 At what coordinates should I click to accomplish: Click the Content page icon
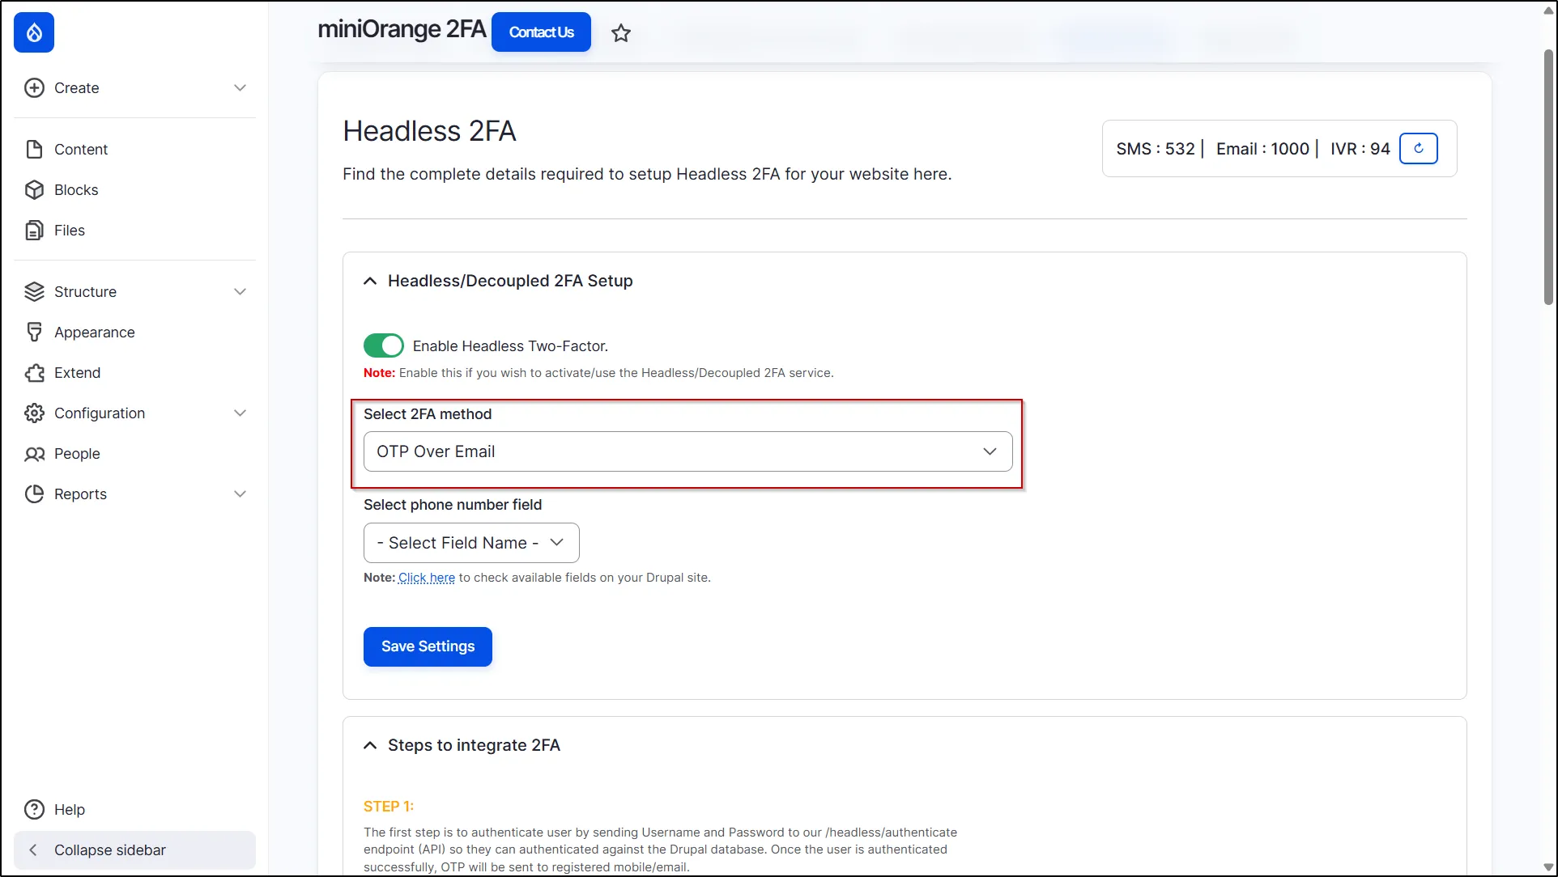[34, 150]
